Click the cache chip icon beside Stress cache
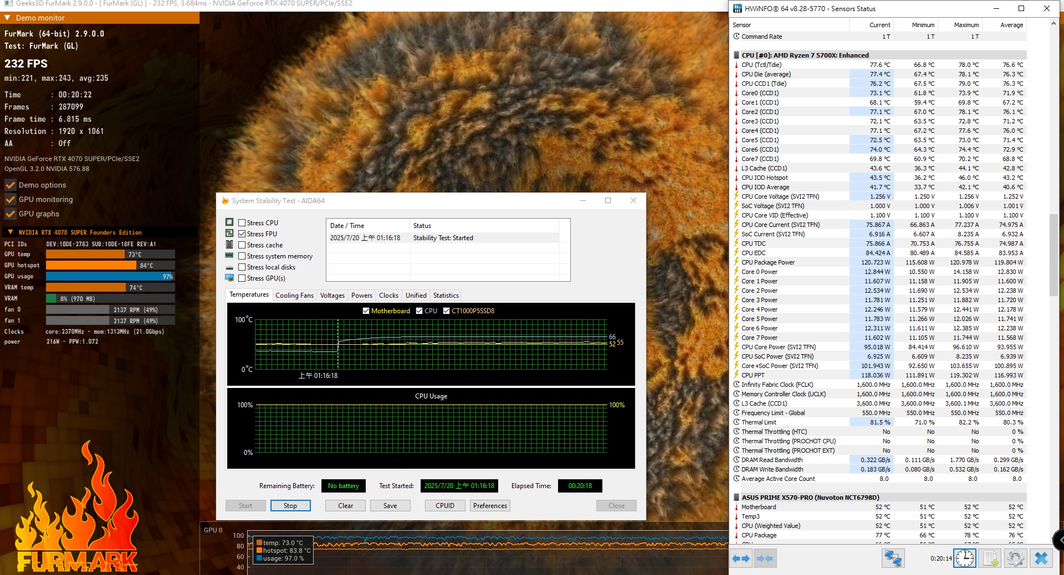1064x575 pixels. [229, 245]
